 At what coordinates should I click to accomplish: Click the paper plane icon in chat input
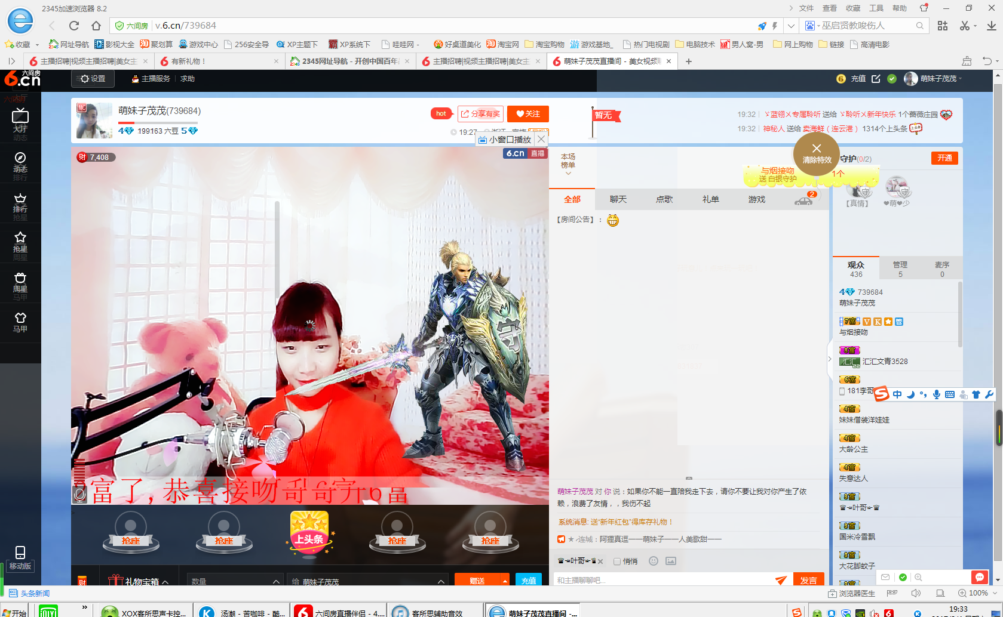[x=781, y=580]
